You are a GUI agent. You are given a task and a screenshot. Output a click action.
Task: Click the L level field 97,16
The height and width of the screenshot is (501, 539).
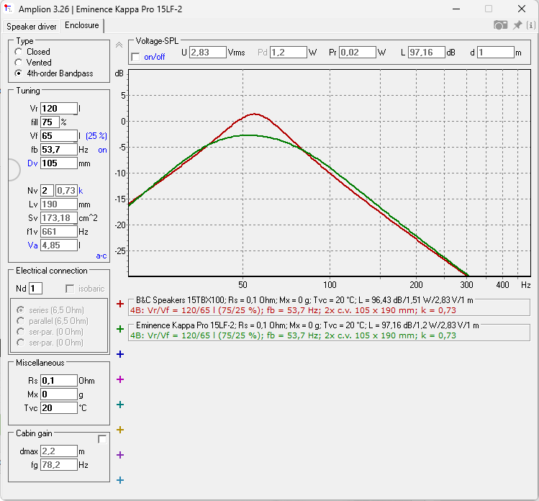(427, 53)
